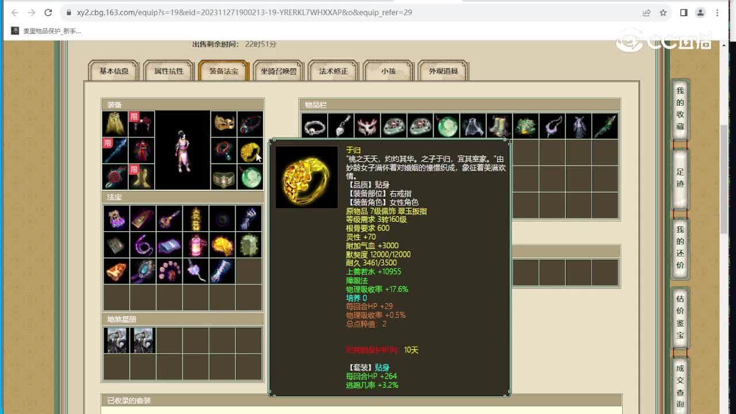The image size is (736, 414).
Task: Open 估价鉴宝 in the sidebar
Action: pos(680,317)
